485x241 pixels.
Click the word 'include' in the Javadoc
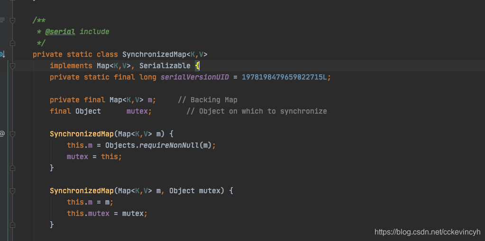[x=94, y=32]
